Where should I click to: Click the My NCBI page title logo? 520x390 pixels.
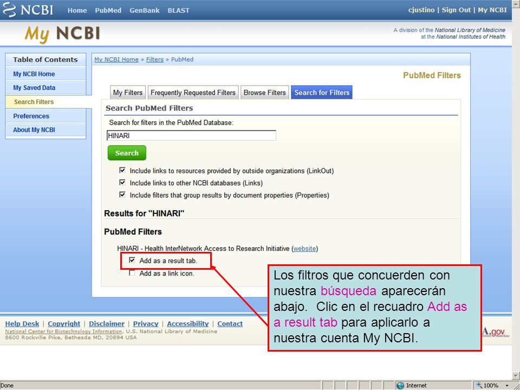(62, 34)
